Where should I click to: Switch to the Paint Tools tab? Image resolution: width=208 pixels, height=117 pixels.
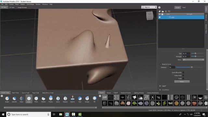point(15,93)
